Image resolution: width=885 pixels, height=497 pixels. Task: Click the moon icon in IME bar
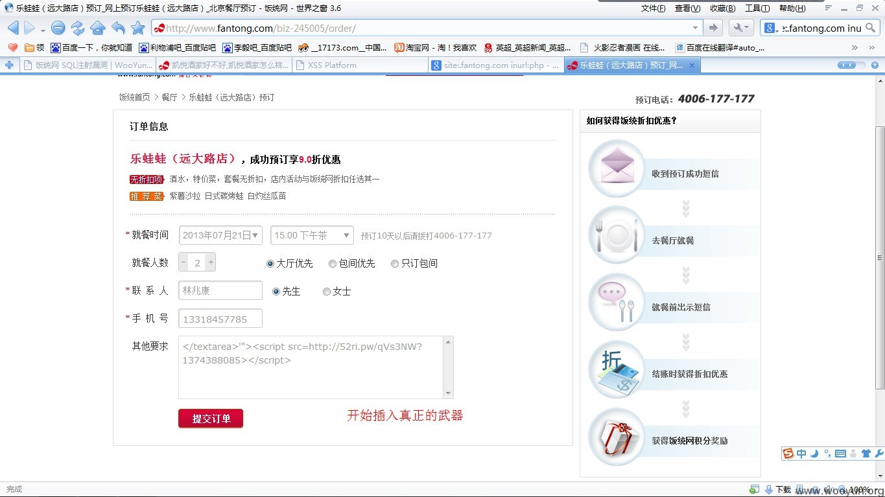point(814,454)
